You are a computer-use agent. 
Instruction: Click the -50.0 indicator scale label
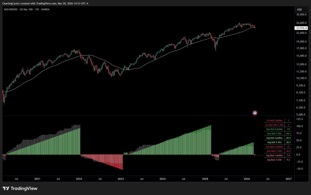[300, 169]
